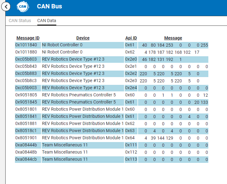The width and height of the screenshot is (227, 184).
Task: Click Api ID 0x63 cell
Action: (x=131, y=131)
